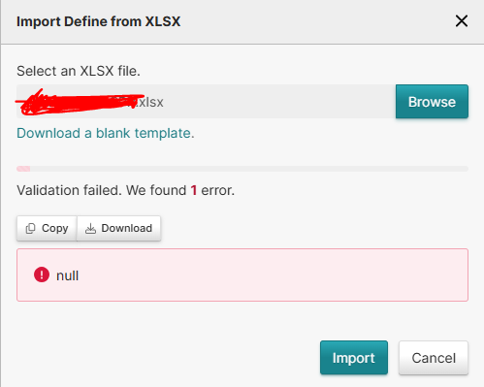
Task: Click the Copy button label text
Action: 54,228
